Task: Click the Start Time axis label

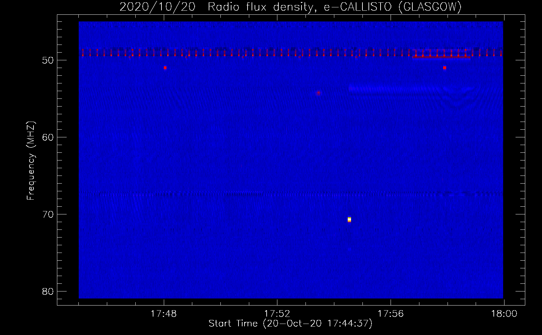Action: 290,324
